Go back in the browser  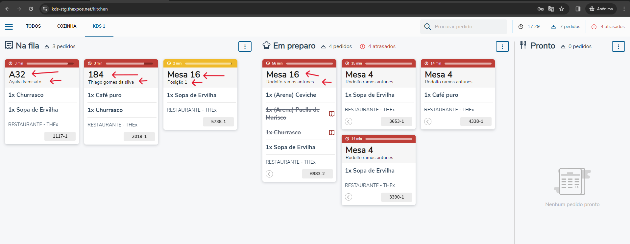7,9
